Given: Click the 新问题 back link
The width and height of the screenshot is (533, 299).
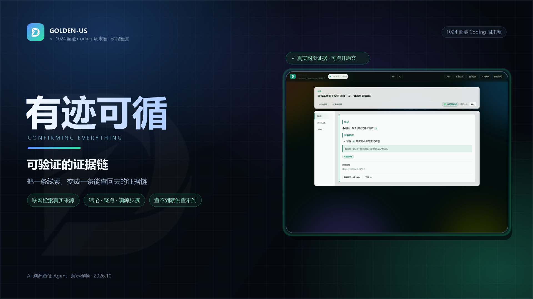Looking at the screenshot, I should point(323,104).
